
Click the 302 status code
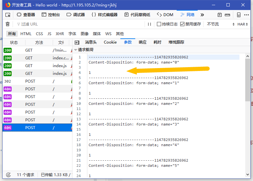tap(7, 81)
